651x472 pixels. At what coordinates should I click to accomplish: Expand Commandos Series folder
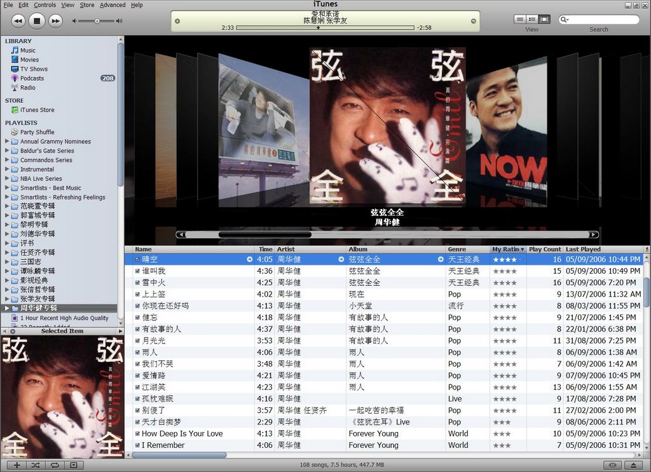pos(6,159)
